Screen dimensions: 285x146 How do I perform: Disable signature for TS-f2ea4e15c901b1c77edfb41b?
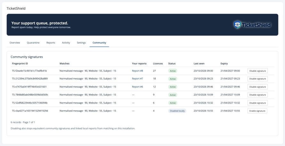pos(258,71)
